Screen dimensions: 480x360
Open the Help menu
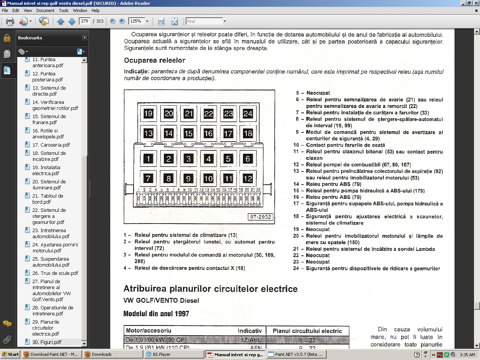click(96, 10)
